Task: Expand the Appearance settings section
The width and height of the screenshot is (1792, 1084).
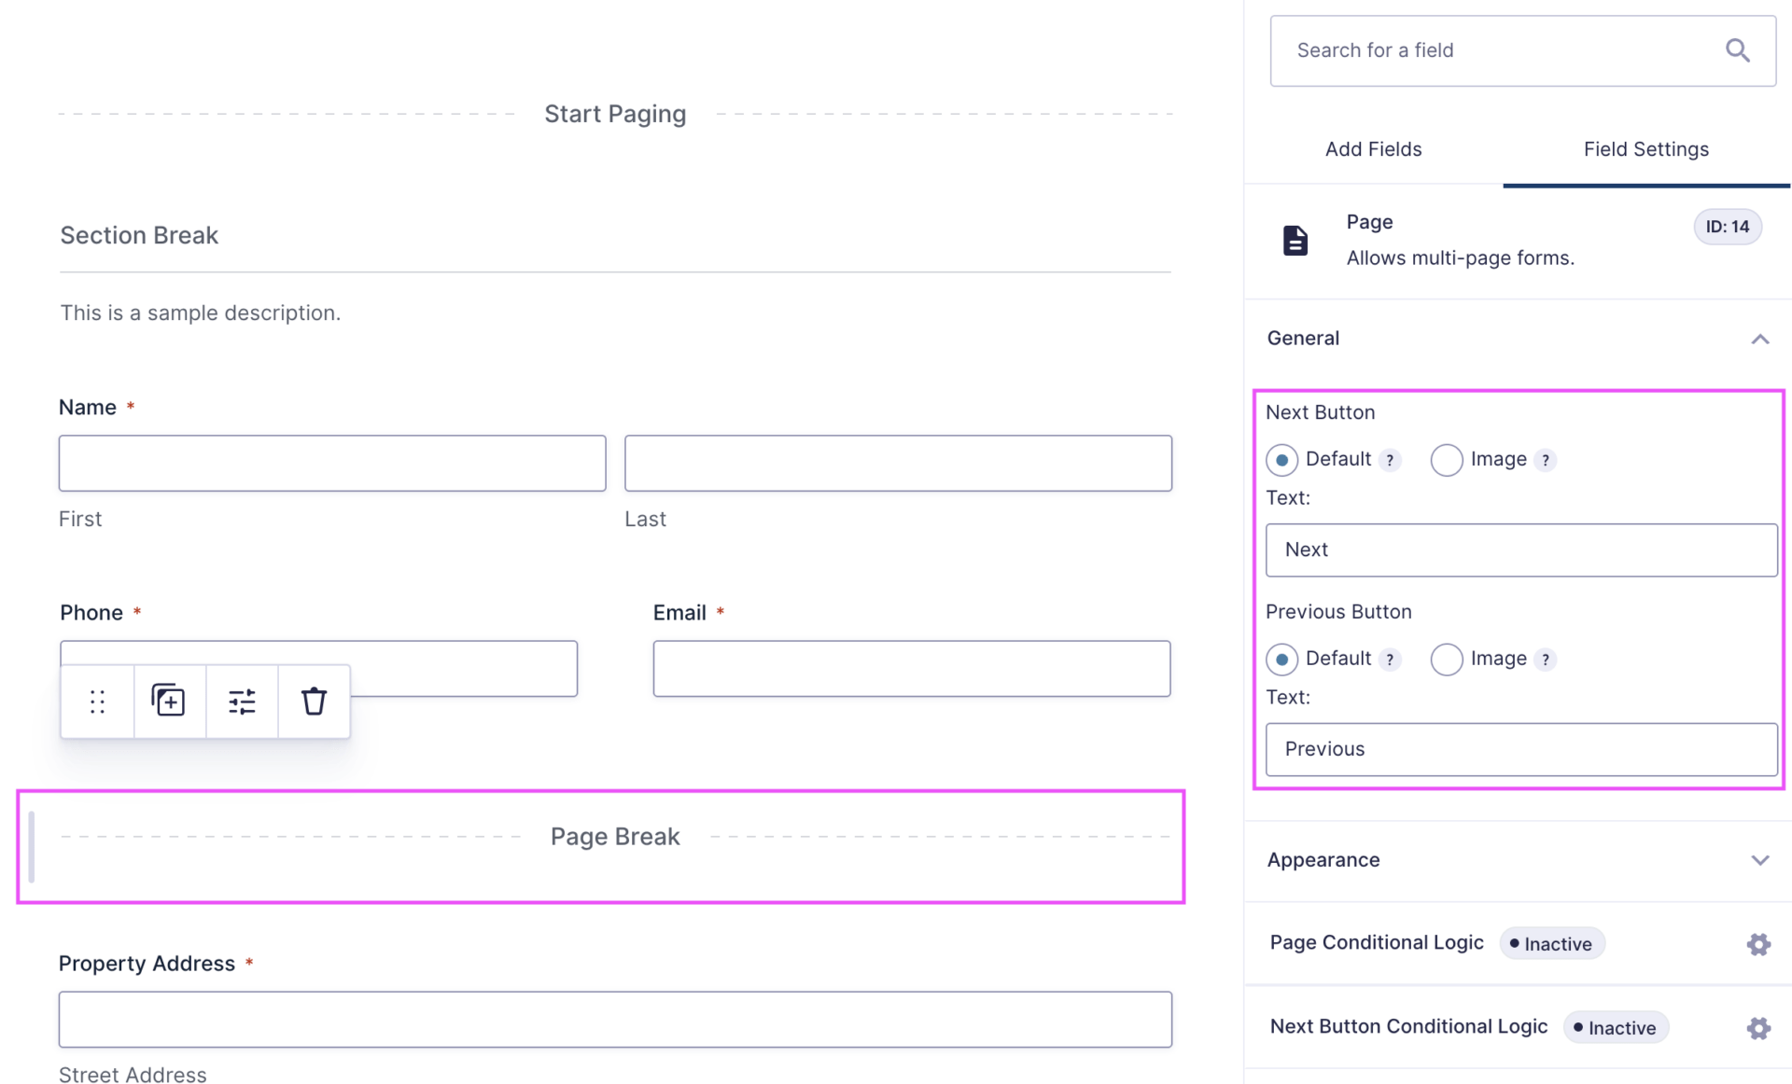Action: point(1759,860)
